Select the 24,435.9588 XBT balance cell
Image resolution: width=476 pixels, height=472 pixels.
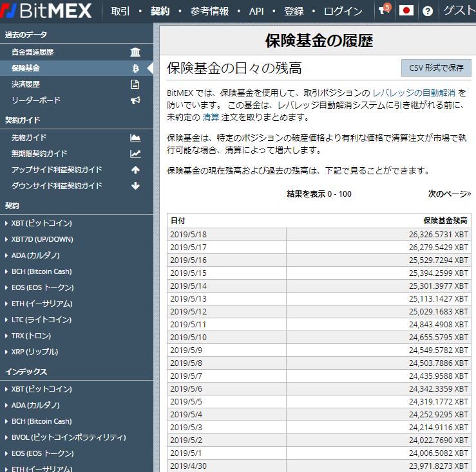pos(379,376)
